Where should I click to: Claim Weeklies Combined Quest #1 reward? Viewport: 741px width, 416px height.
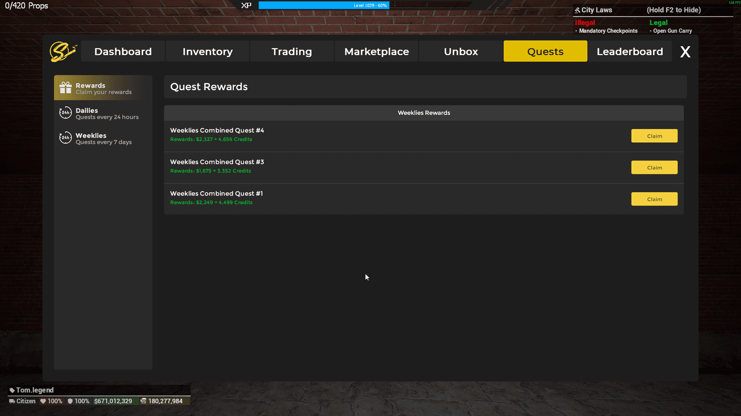(654, 199)
